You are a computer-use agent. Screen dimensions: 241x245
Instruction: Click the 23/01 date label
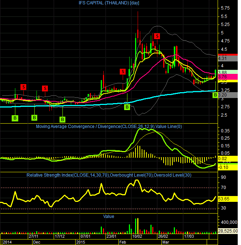tap(111, 236)
